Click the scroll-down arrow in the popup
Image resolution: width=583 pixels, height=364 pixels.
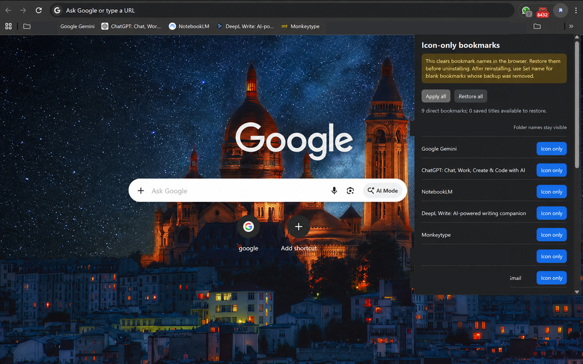(577, 292)
